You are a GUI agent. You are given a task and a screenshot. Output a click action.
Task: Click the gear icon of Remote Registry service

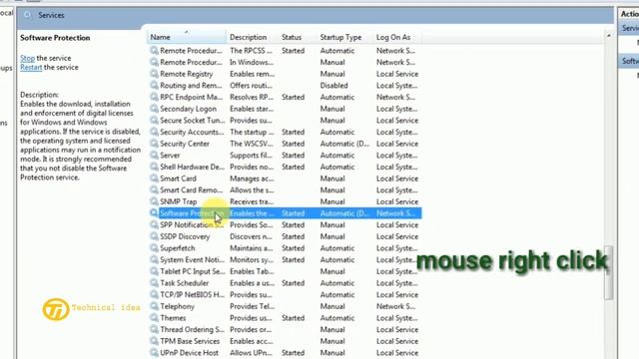point(154,74)
